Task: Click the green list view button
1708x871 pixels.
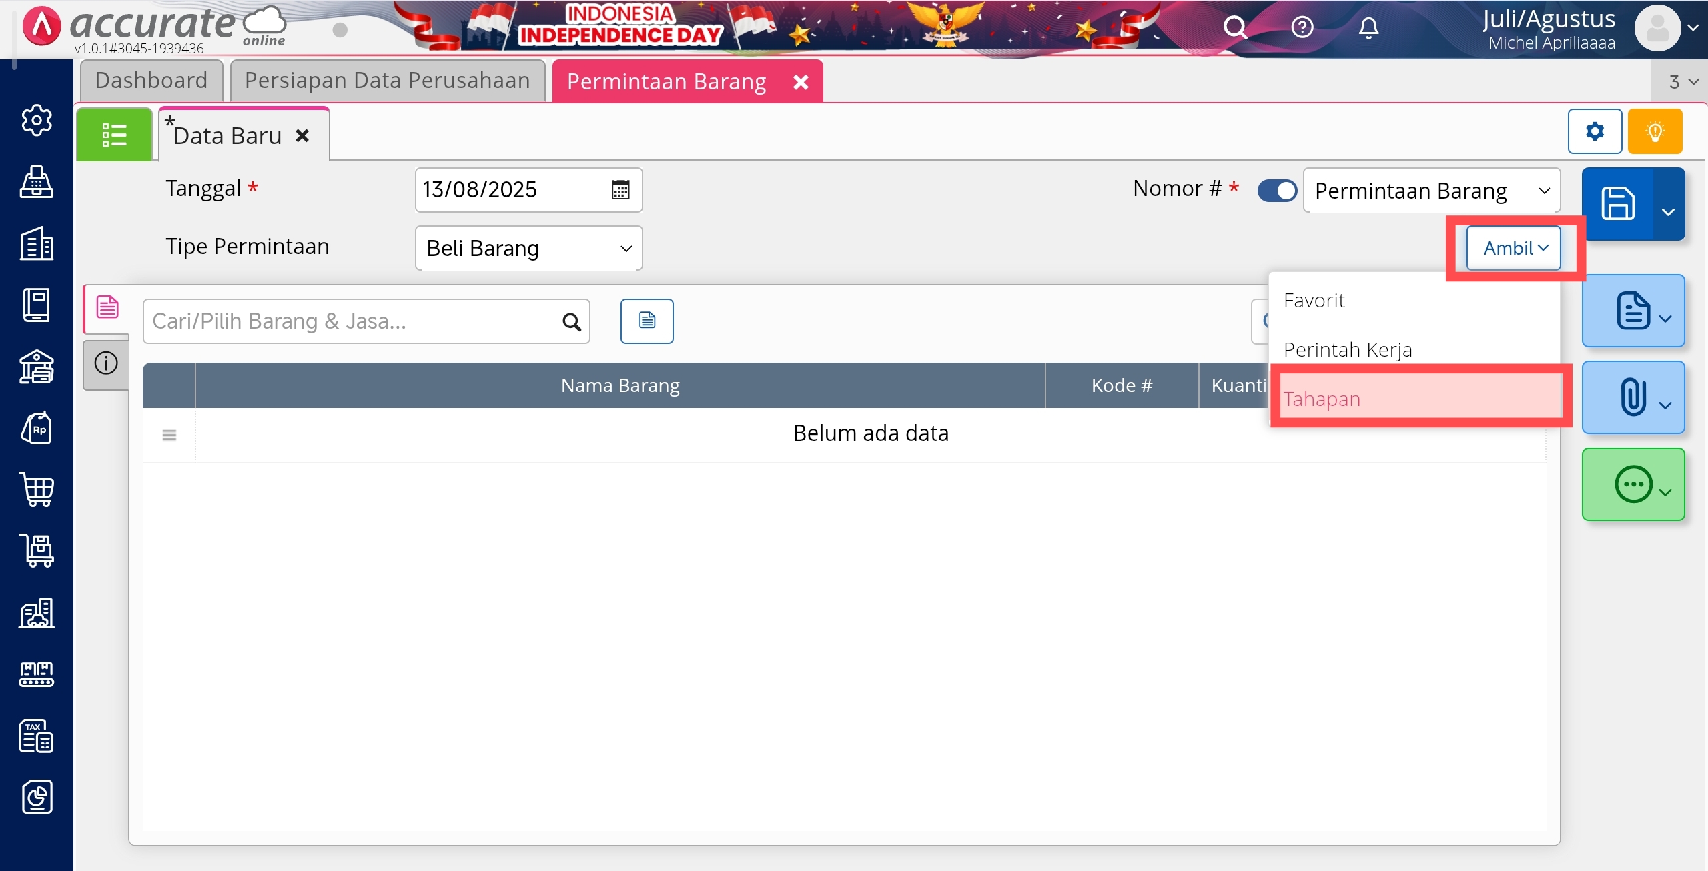Action: 114,135
